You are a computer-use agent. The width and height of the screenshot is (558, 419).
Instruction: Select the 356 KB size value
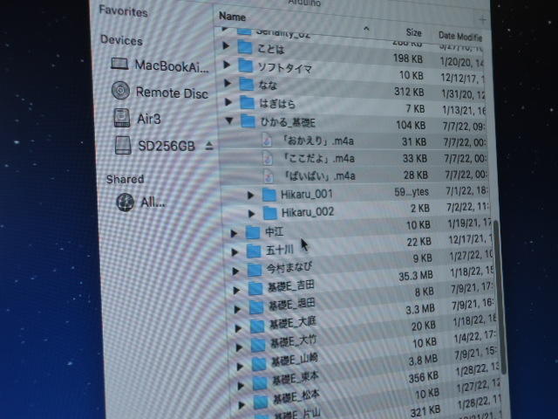click(422, 377)
